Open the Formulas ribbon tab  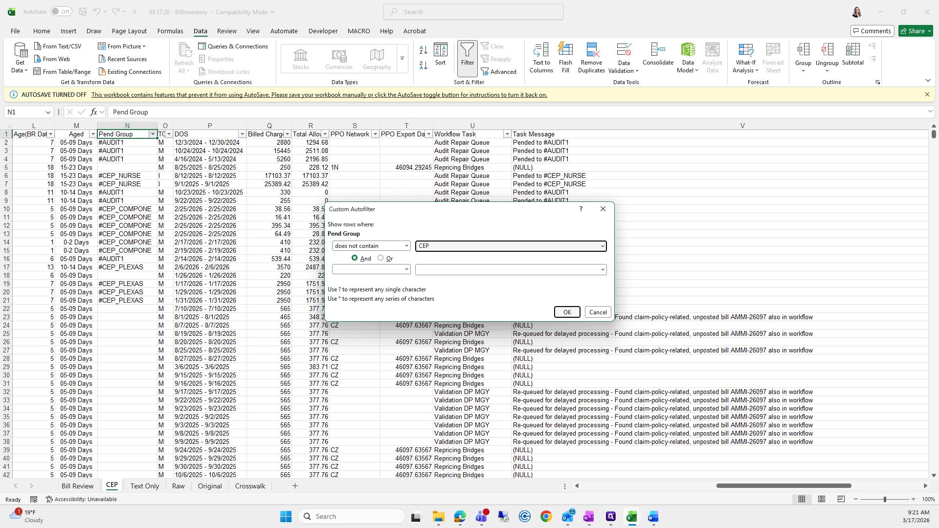170,31
